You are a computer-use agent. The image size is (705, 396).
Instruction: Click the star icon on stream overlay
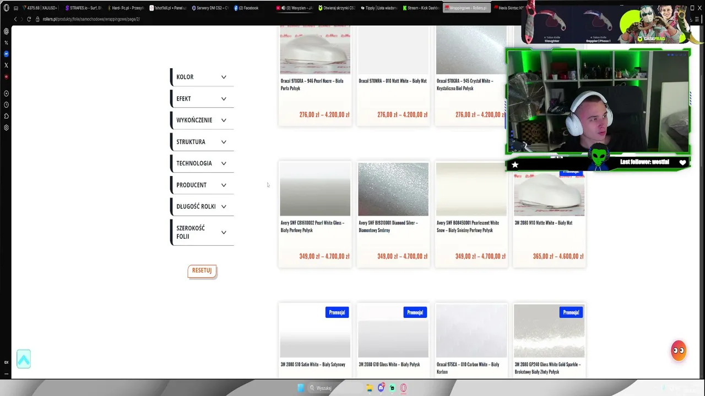click(515, 164)
